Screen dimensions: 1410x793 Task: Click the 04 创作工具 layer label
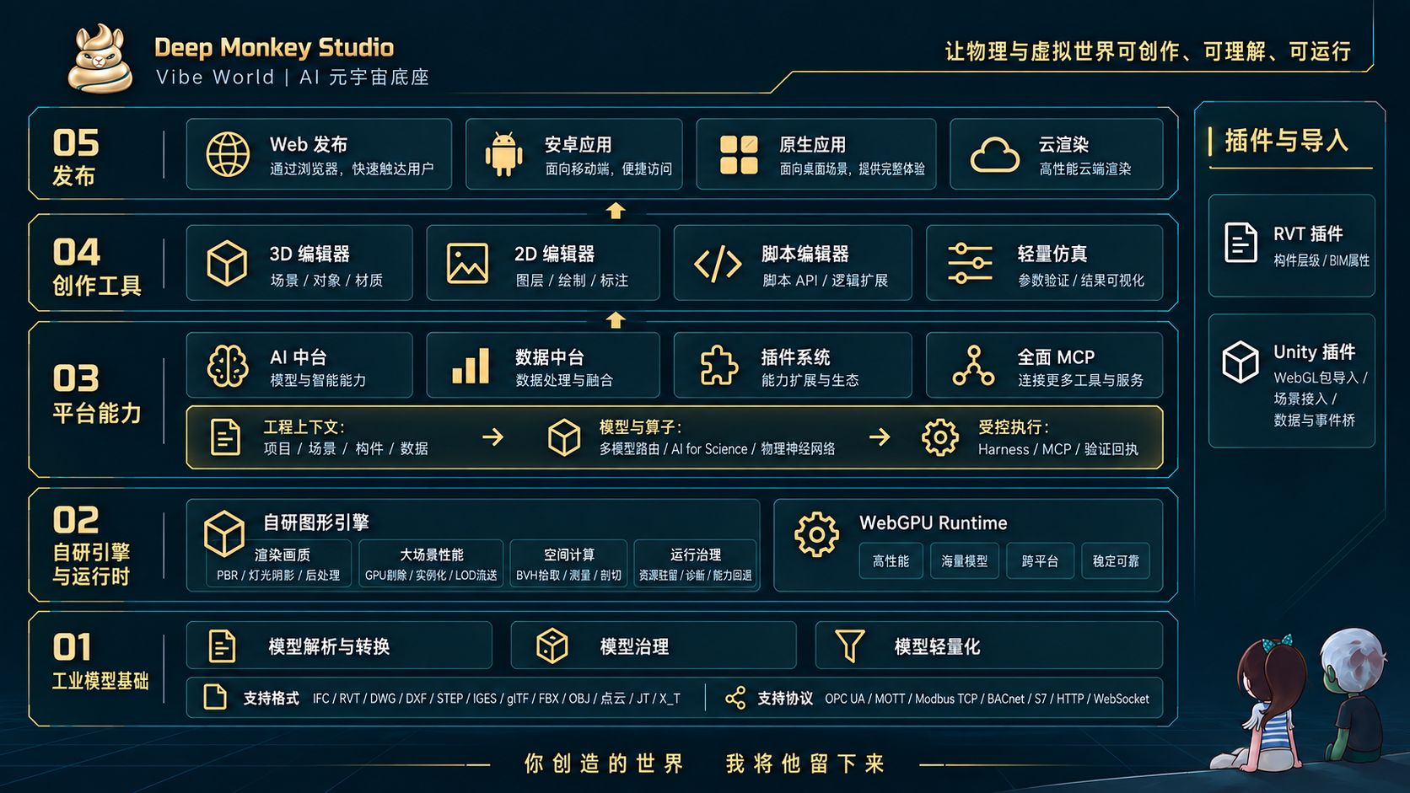click(96, 266)
